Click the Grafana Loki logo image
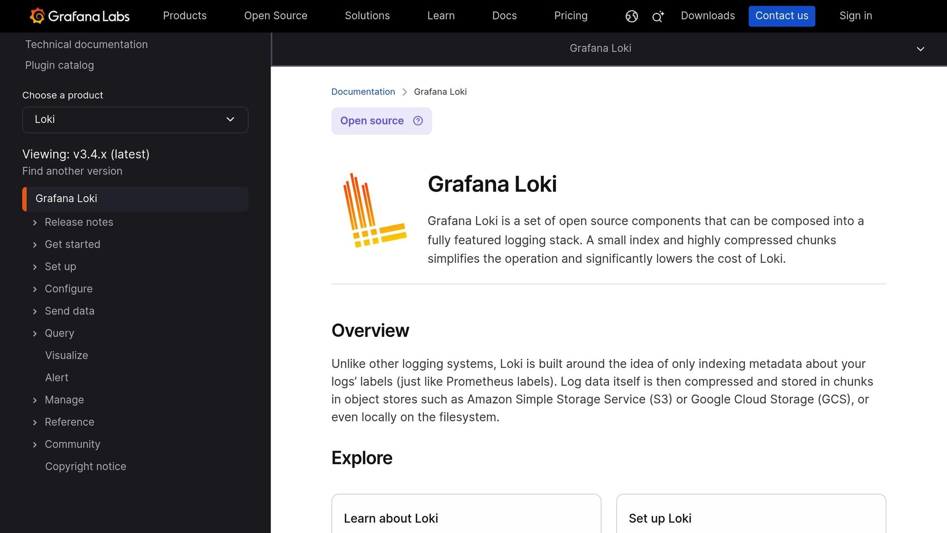The image size is (947, 533). pyautogui.click(x=375, y=209)
